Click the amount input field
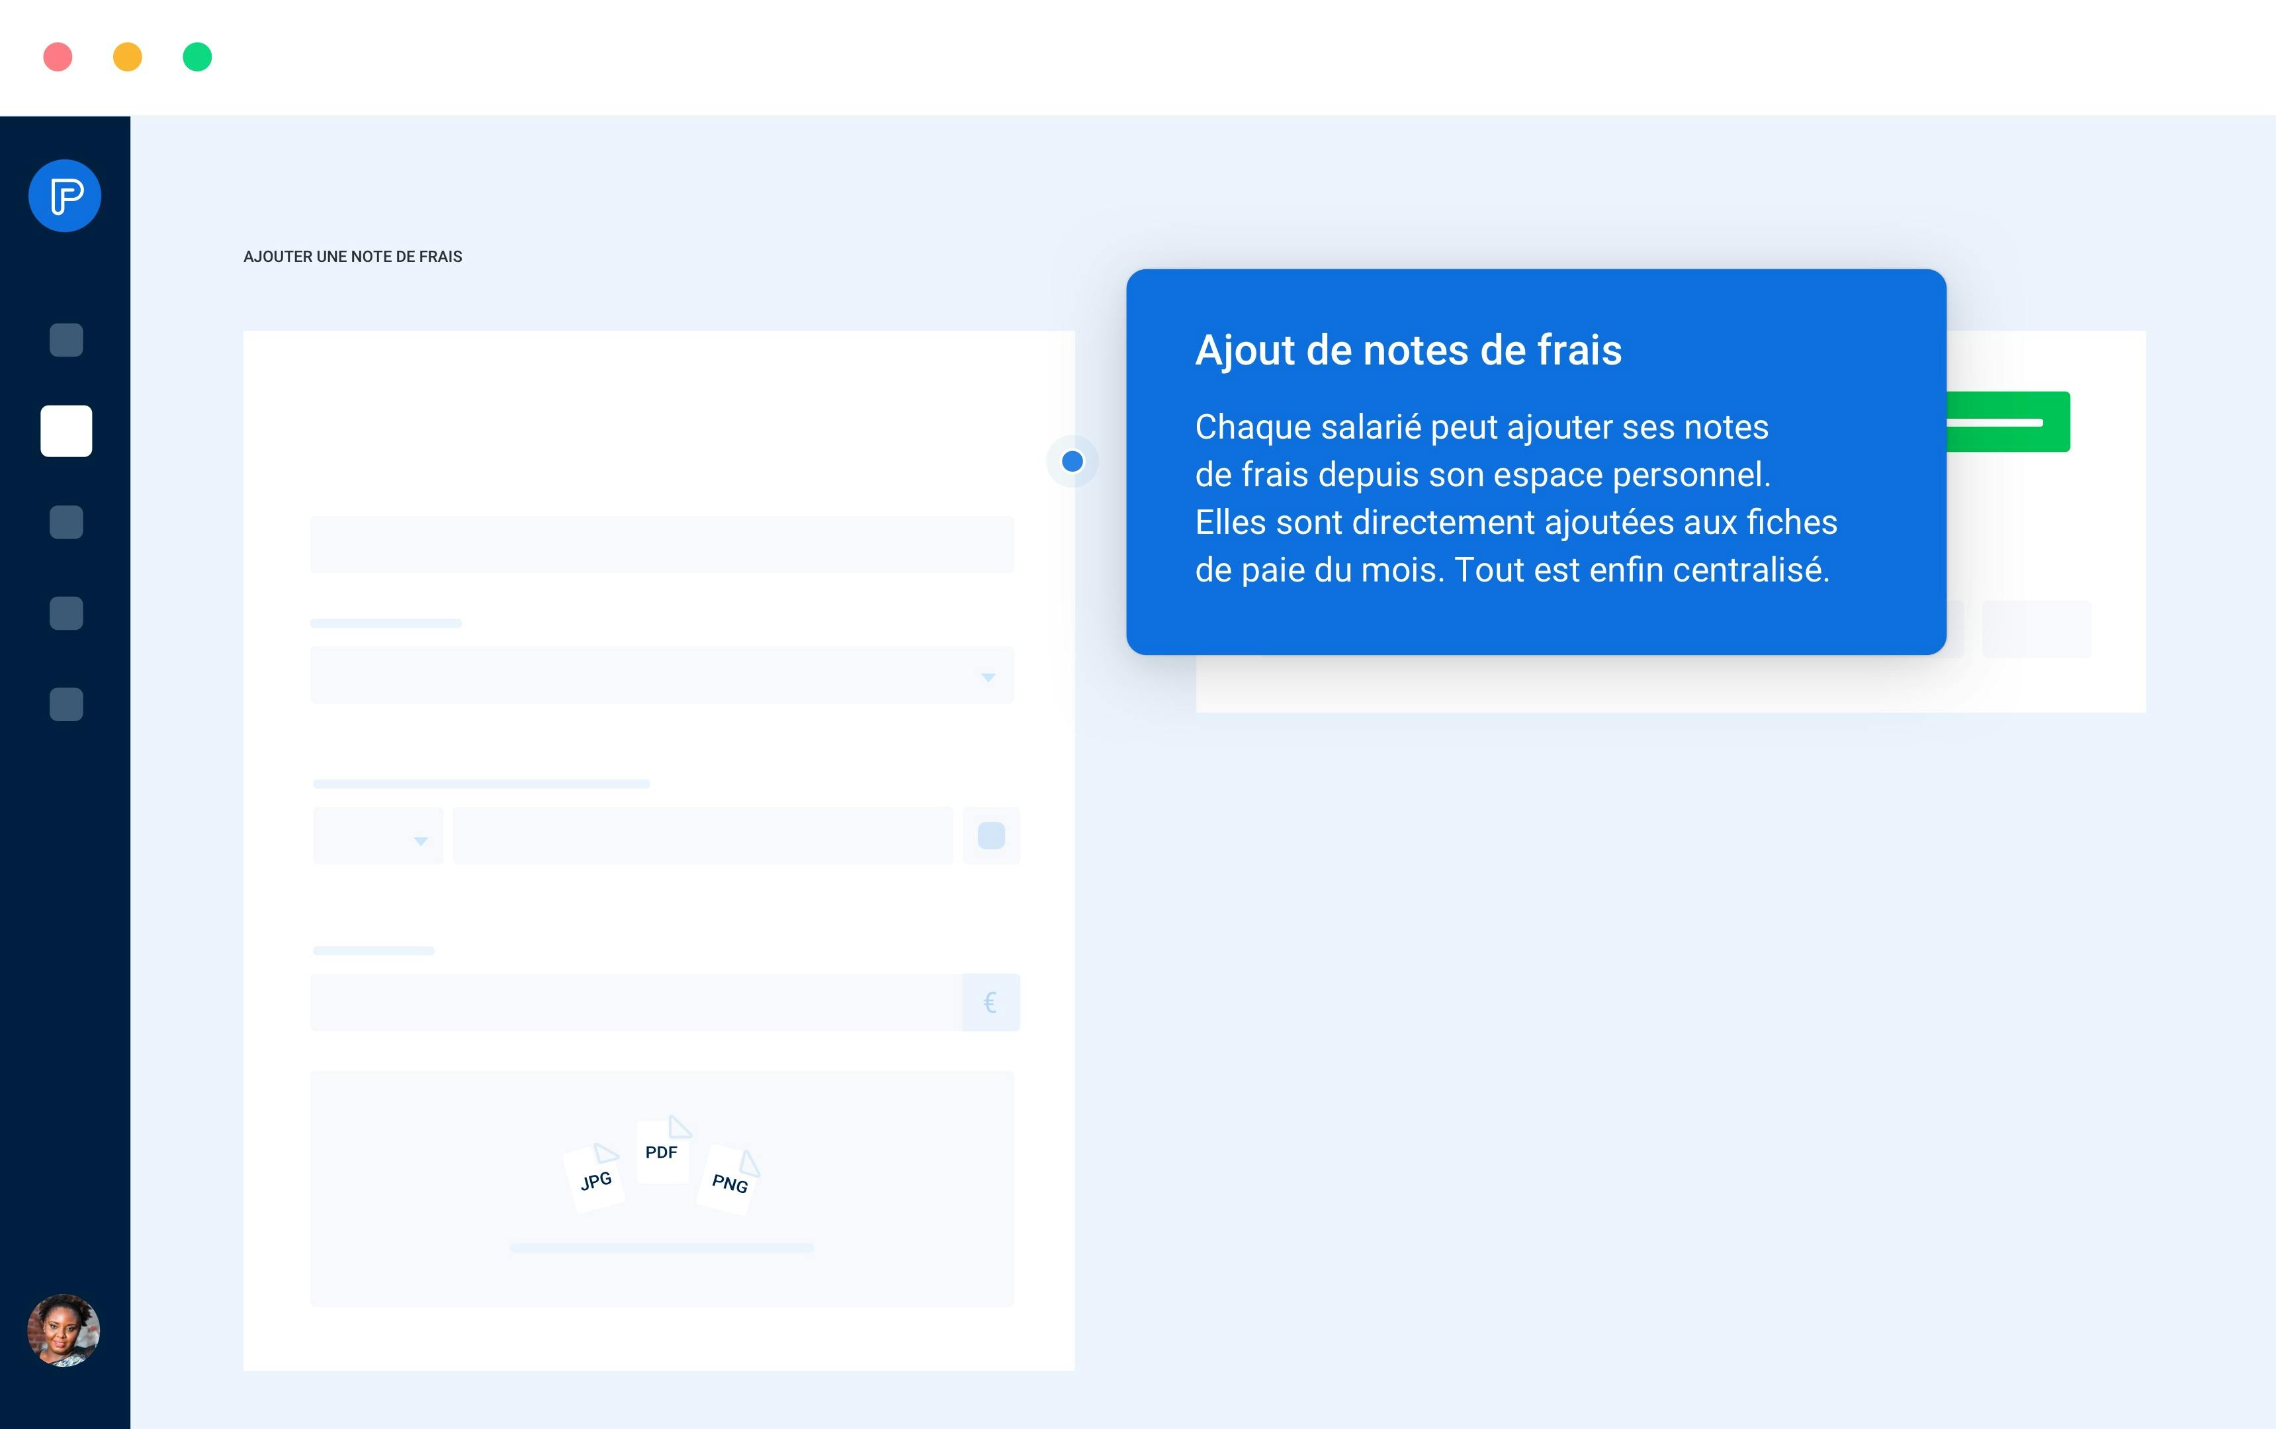The height and width of the screenshot is (1429, 2276). click(x=635, y=1002)
